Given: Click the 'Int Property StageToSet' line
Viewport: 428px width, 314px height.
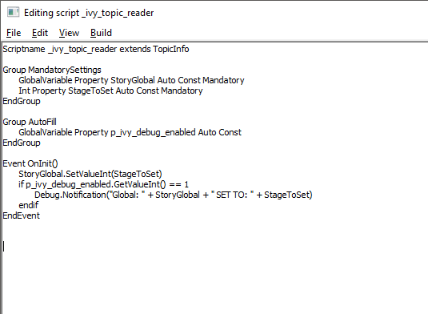Looking at the screenshot, I should click(110, 91).
